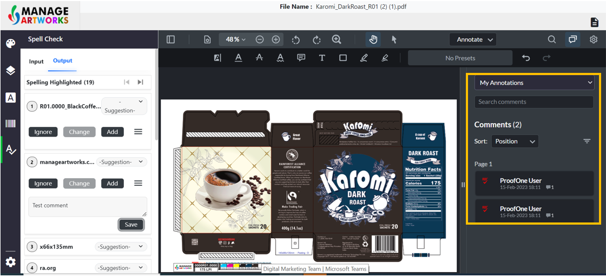Open the No Presets selector
Screen dimensions: 606x277
point(460,58)
